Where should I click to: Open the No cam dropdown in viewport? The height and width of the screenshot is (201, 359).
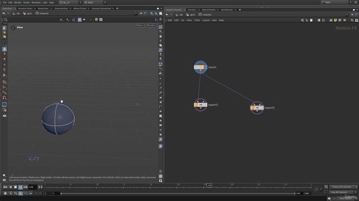pyautogui.click(x=151, y=25)
